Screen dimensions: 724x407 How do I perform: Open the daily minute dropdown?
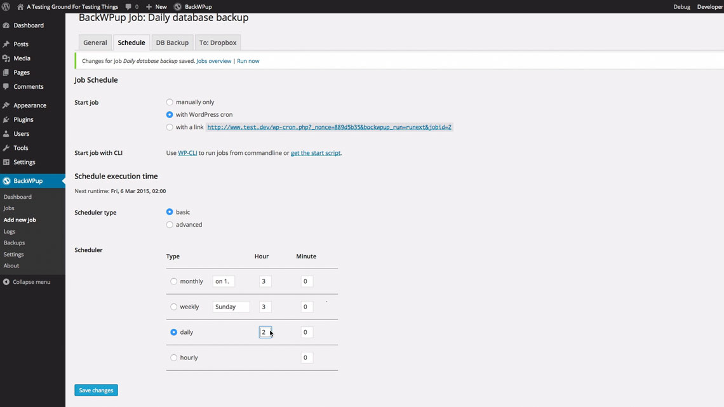tap(307, 332)
